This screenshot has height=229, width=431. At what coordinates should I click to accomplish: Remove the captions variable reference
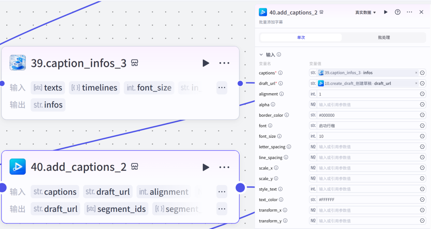416,73
